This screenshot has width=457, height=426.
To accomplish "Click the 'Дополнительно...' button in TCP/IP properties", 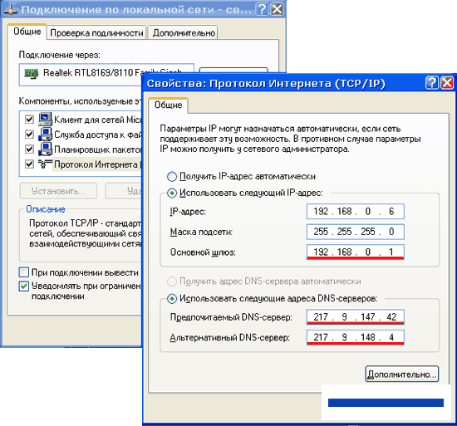I will (x=402, y=374).
